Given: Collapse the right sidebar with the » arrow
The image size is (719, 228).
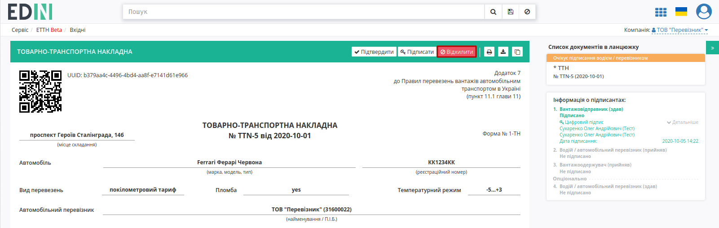Looking at the screenshot, I should point(712,48).
